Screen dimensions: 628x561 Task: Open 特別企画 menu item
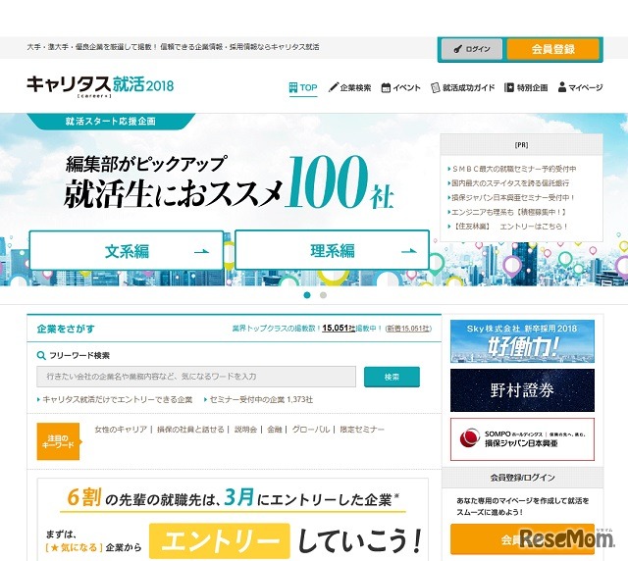coord(526,87)
